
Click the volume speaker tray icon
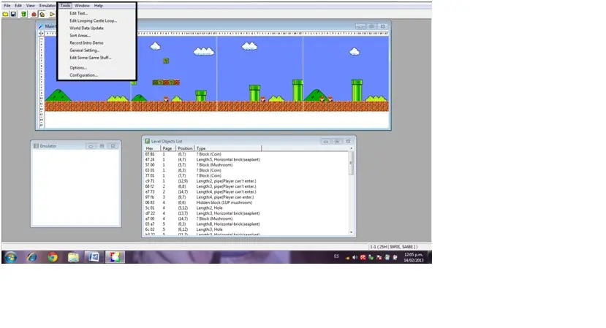point(355,257)
